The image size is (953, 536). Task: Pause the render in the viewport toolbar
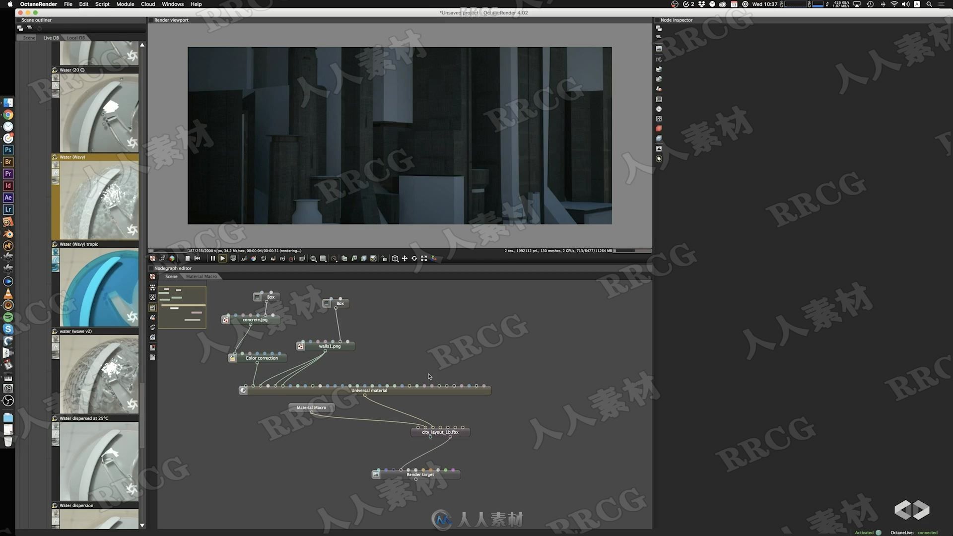click(212, 258)
